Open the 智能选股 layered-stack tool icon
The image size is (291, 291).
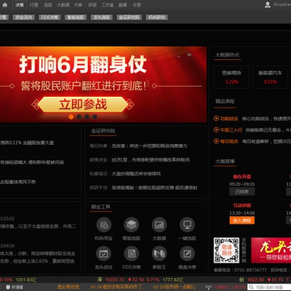(x=132, y=225)
